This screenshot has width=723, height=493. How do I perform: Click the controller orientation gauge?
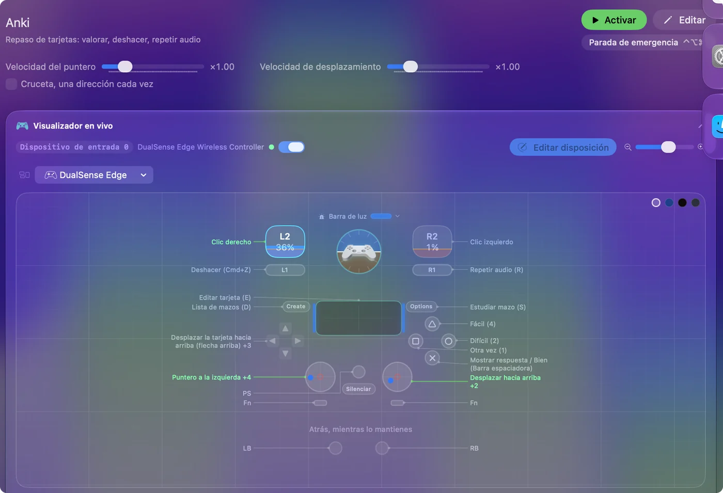pyautogui.click(x=359, y=251)
